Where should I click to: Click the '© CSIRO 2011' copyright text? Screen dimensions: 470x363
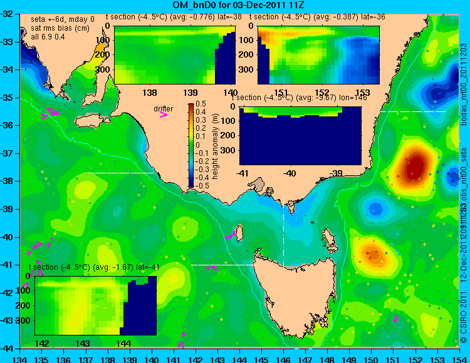464,317
